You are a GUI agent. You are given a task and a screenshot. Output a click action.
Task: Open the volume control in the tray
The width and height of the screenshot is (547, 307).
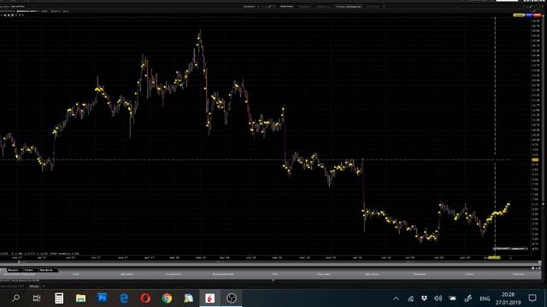click(x=438, y=298)
